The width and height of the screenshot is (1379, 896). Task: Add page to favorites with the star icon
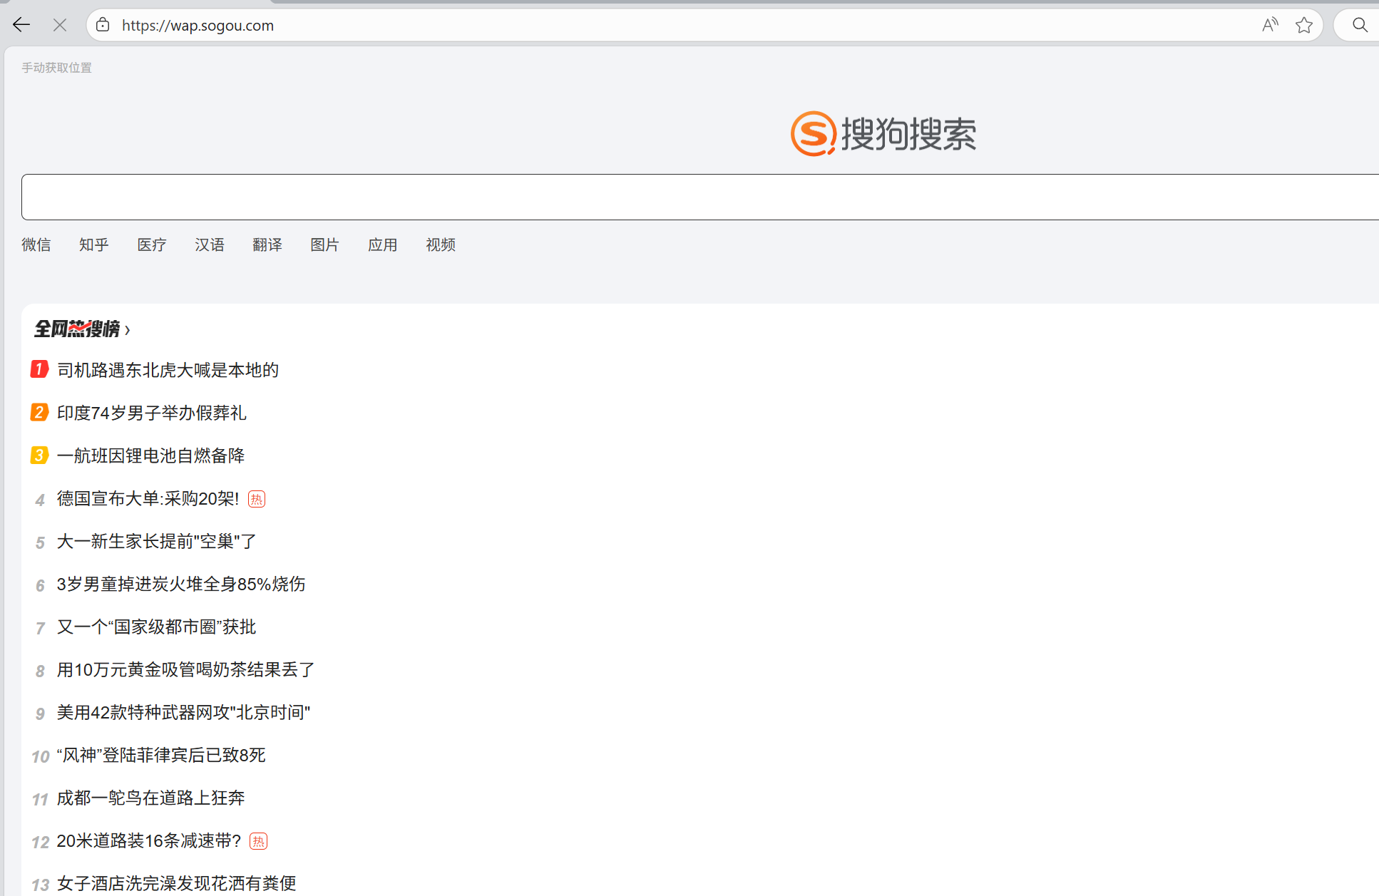point(1304,25)
